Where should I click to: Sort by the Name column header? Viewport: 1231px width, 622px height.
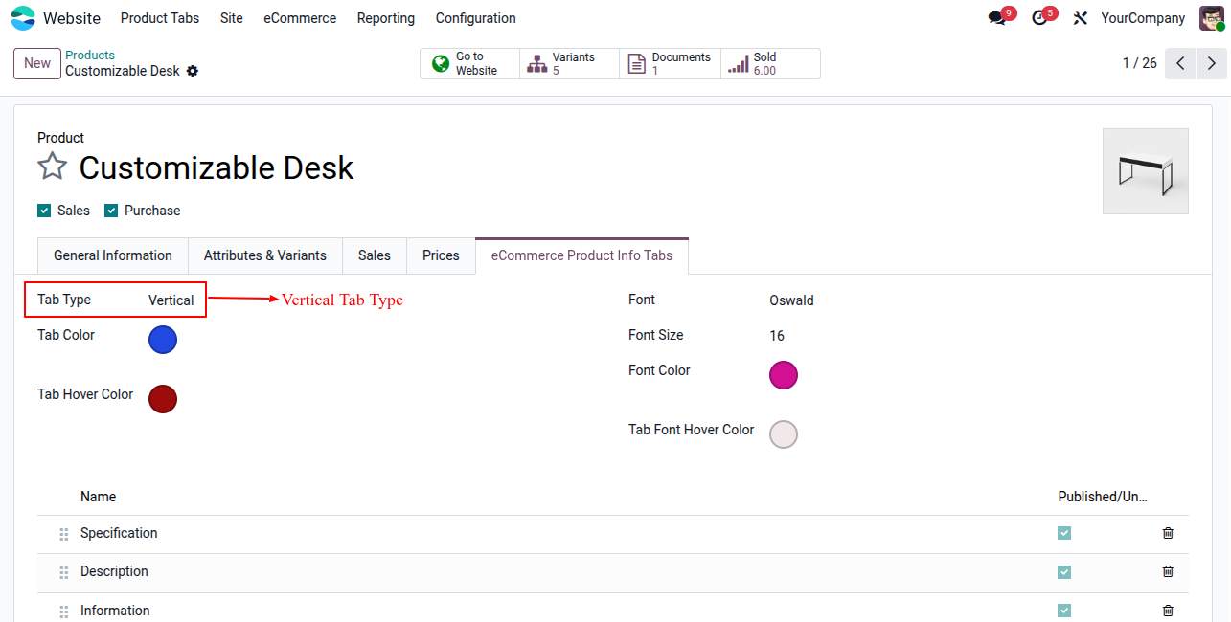99,497
